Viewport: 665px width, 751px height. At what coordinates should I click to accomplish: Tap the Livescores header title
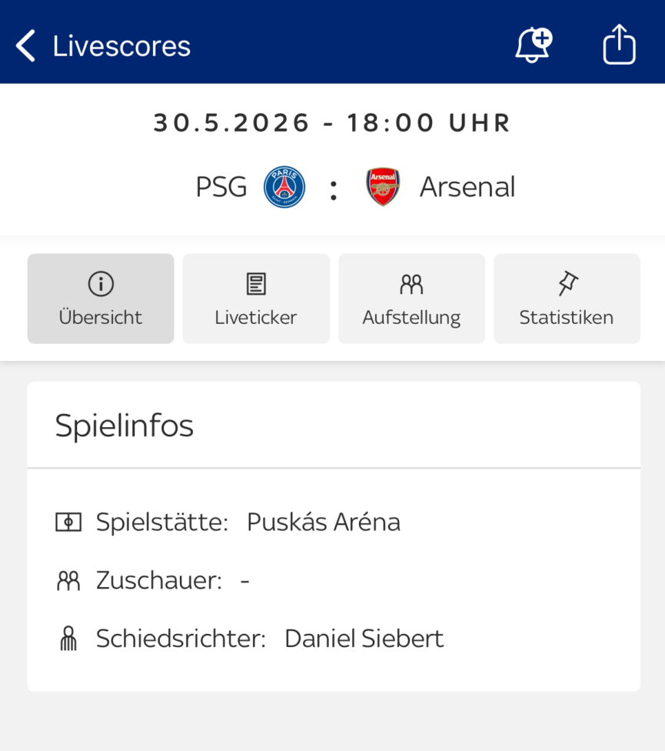(121, 46)
